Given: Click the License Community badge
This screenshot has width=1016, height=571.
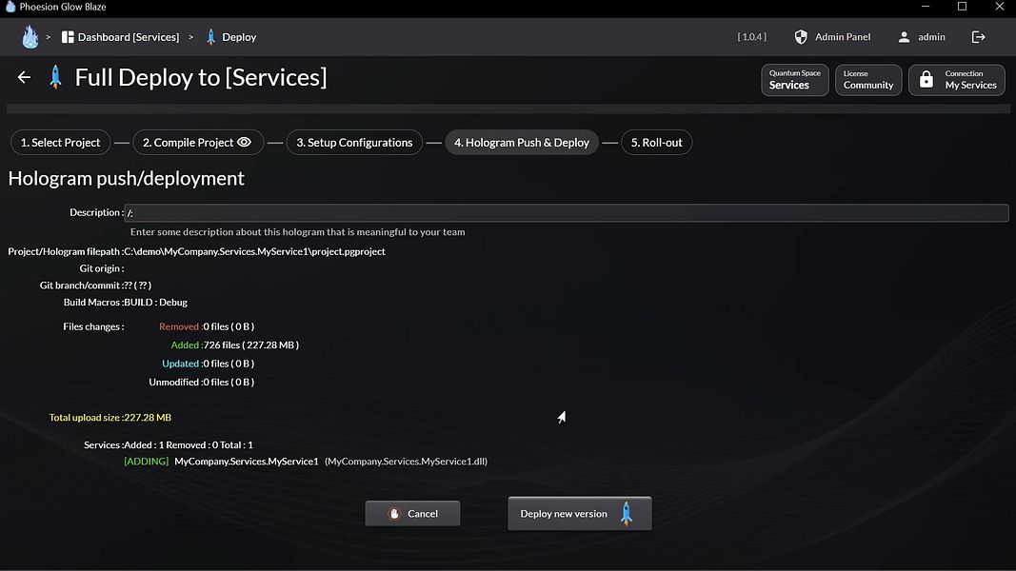Looking at the screenshot, I should tap(868, 80).
